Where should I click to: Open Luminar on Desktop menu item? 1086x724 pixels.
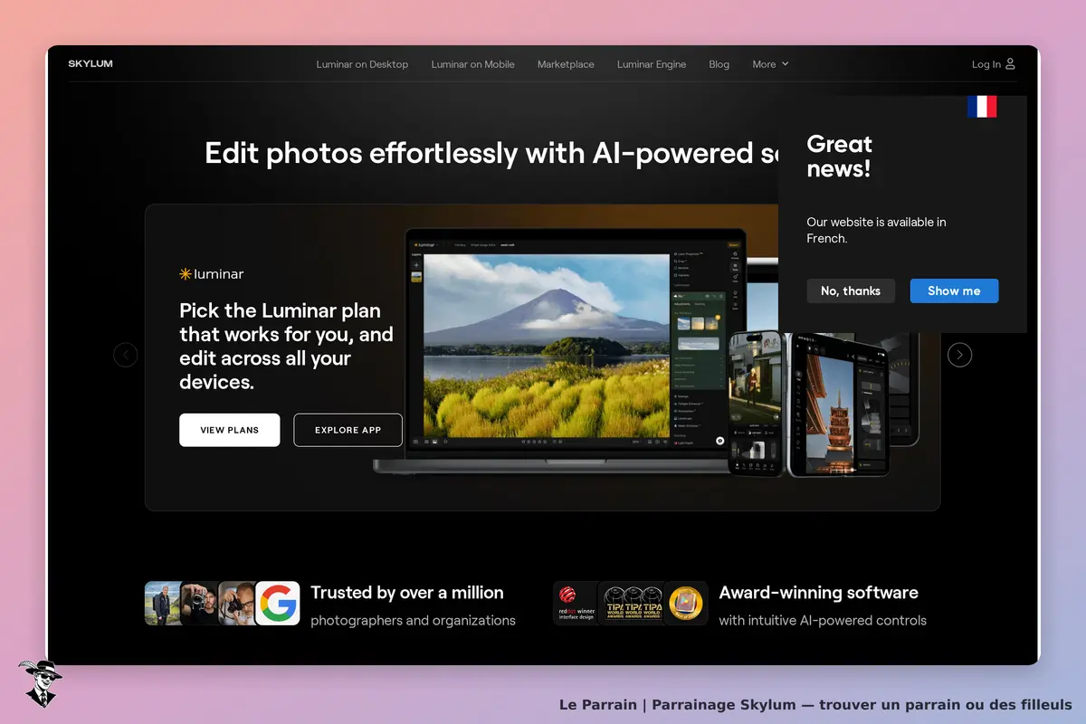(x=362, y=64)
